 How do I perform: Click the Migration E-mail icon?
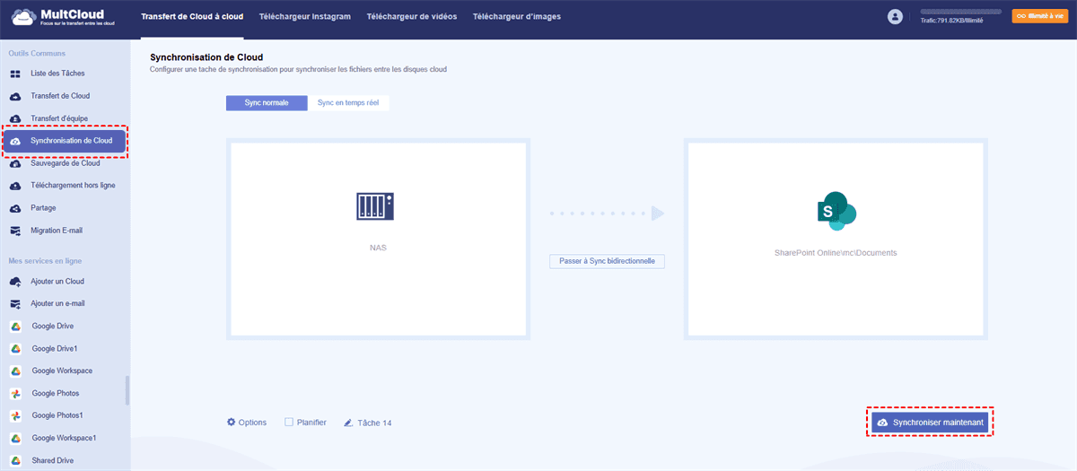(15, 231)
